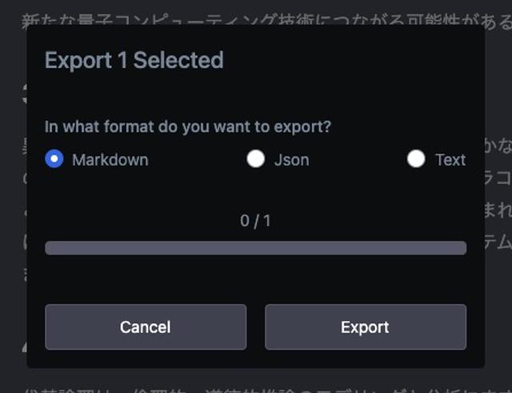The width and height of the screenshot is (512, 393).
Task: Click the dimmed backdrop left of the dialog
Action: click(x=13, y=196)
